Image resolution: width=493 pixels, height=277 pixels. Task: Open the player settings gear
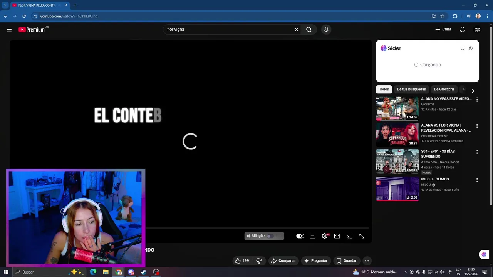pos(325,236)
